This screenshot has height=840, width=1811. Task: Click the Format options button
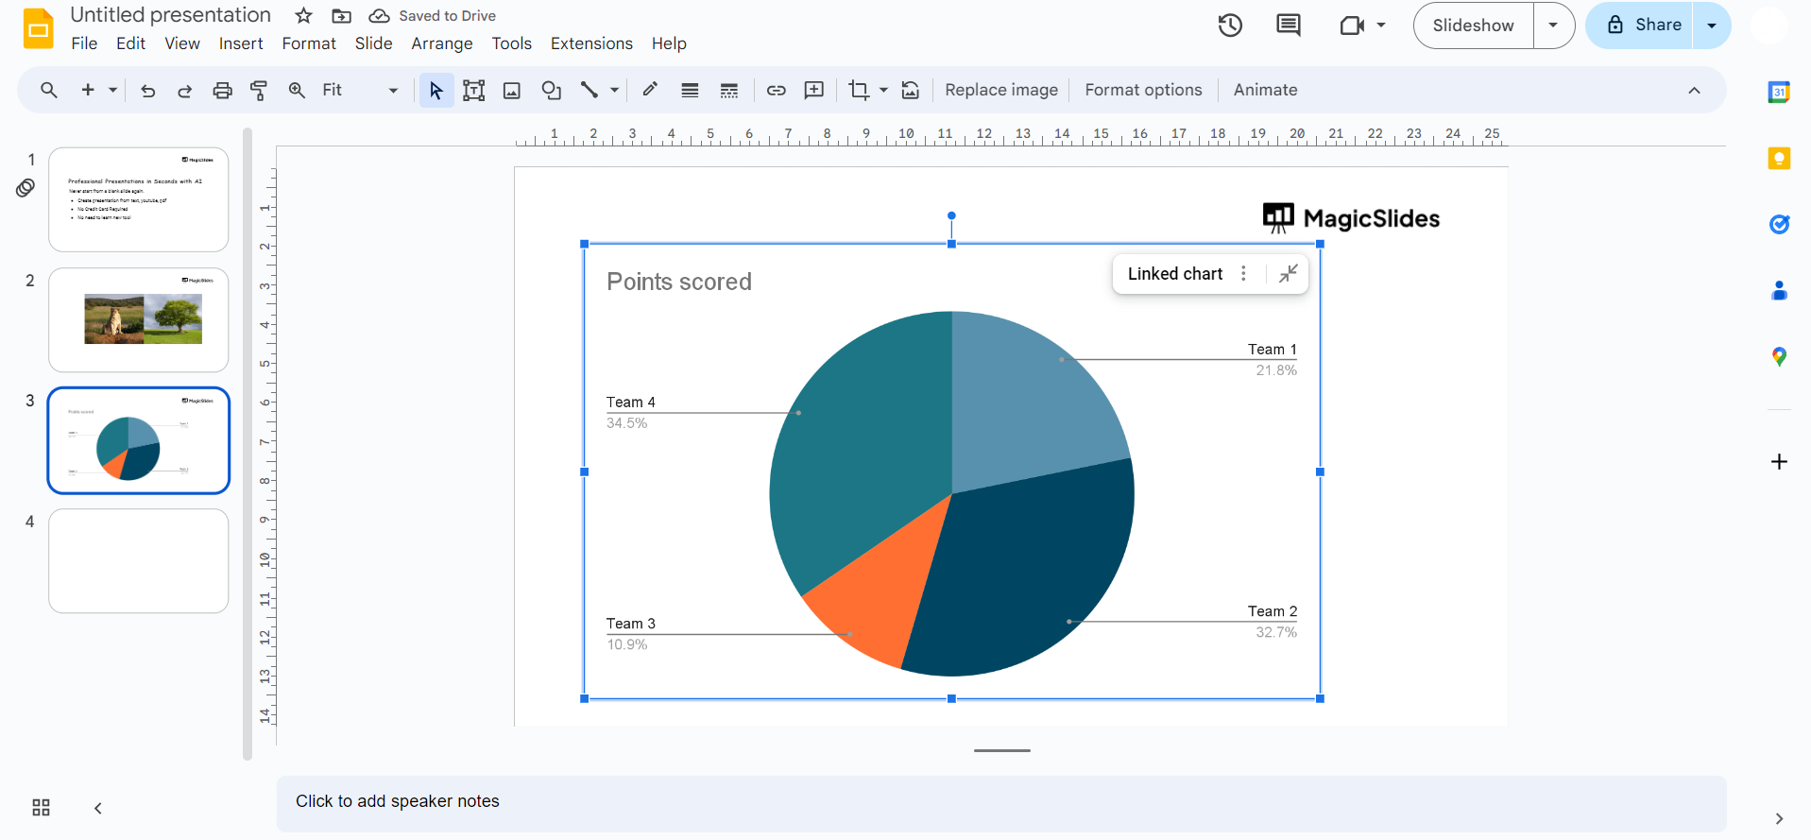click(x=1143, y=90)
